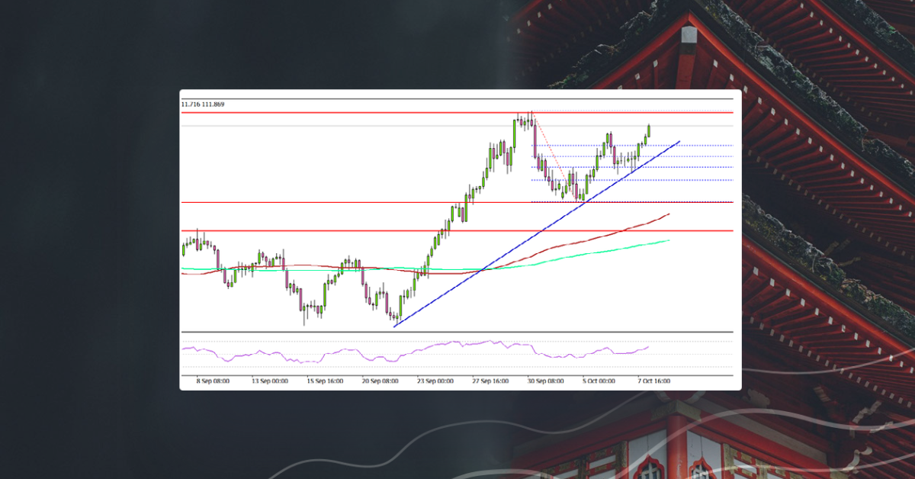
Task: Click the 8 Sep 08:00 axis label
Action: [x=213, y=380]
